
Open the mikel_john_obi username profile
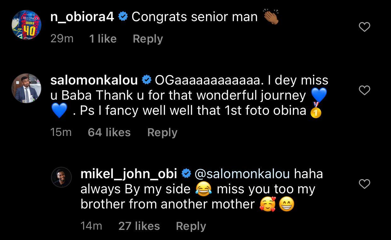[129, 174]
